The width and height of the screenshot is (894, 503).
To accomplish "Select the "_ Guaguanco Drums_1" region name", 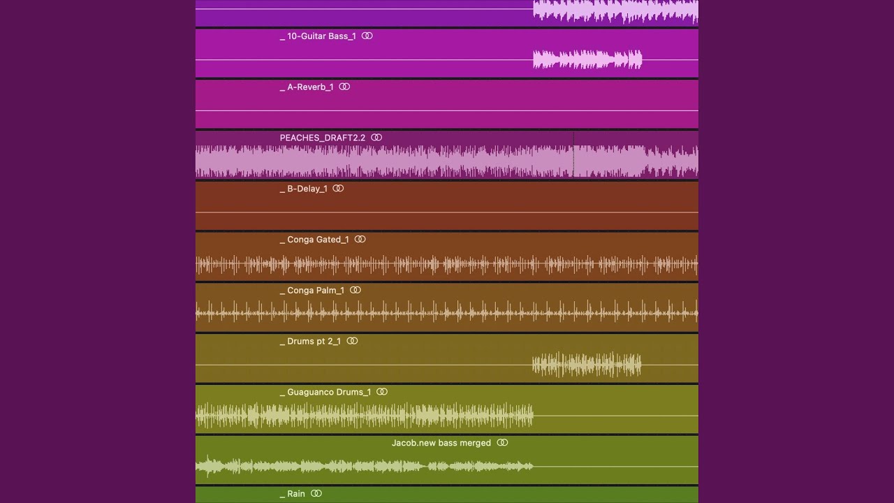I will pyautogui.click(x=325, y=393).
